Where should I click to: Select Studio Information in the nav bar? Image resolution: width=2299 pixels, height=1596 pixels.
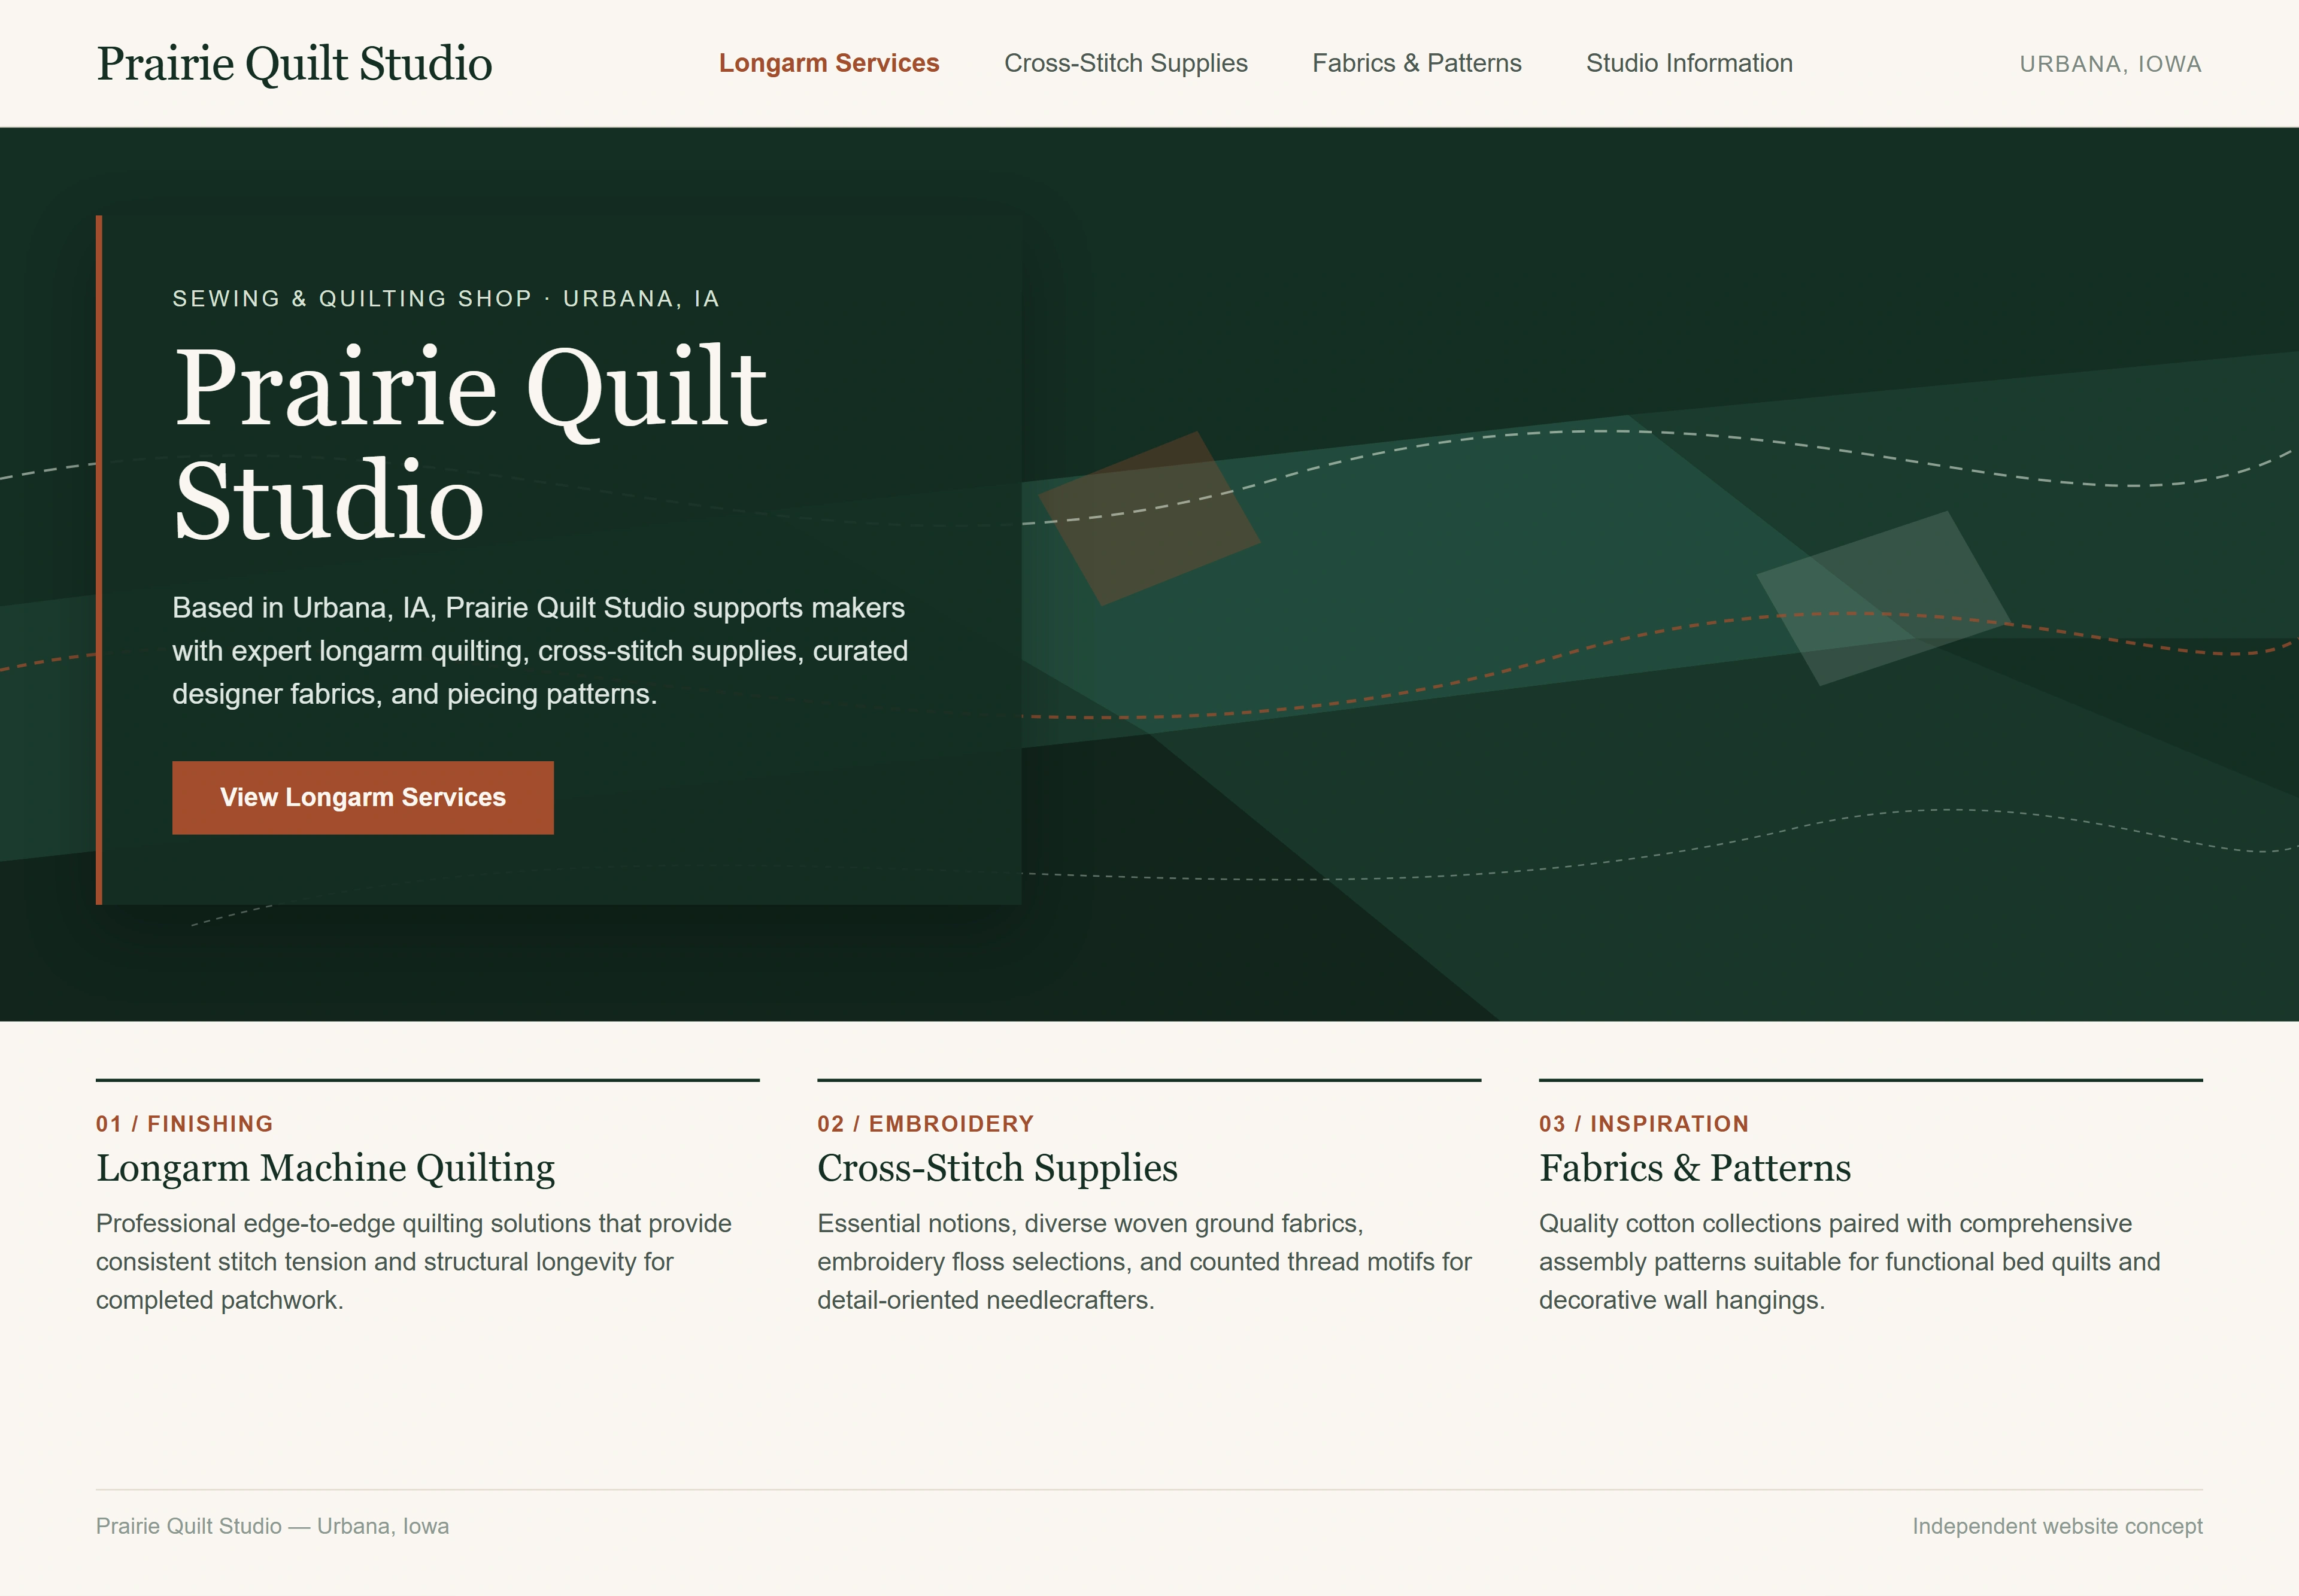1689,63
